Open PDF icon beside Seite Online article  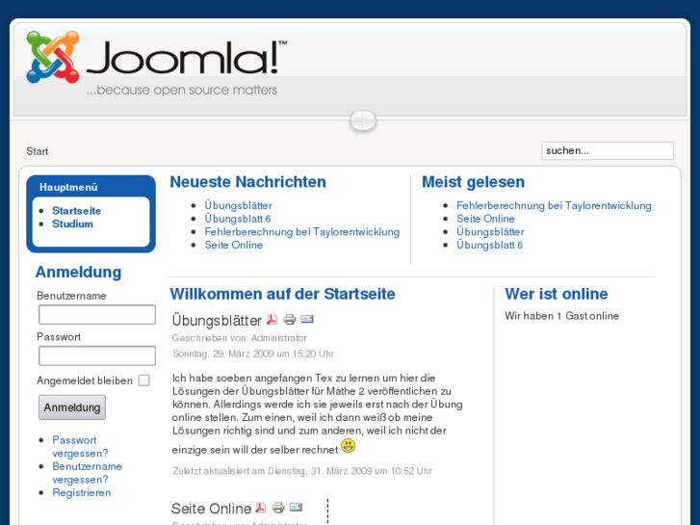[x=261, y=508]
